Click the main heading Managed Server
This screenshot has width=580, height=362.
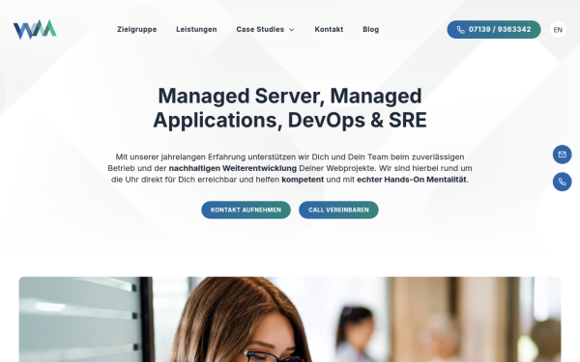pos(290,108)
